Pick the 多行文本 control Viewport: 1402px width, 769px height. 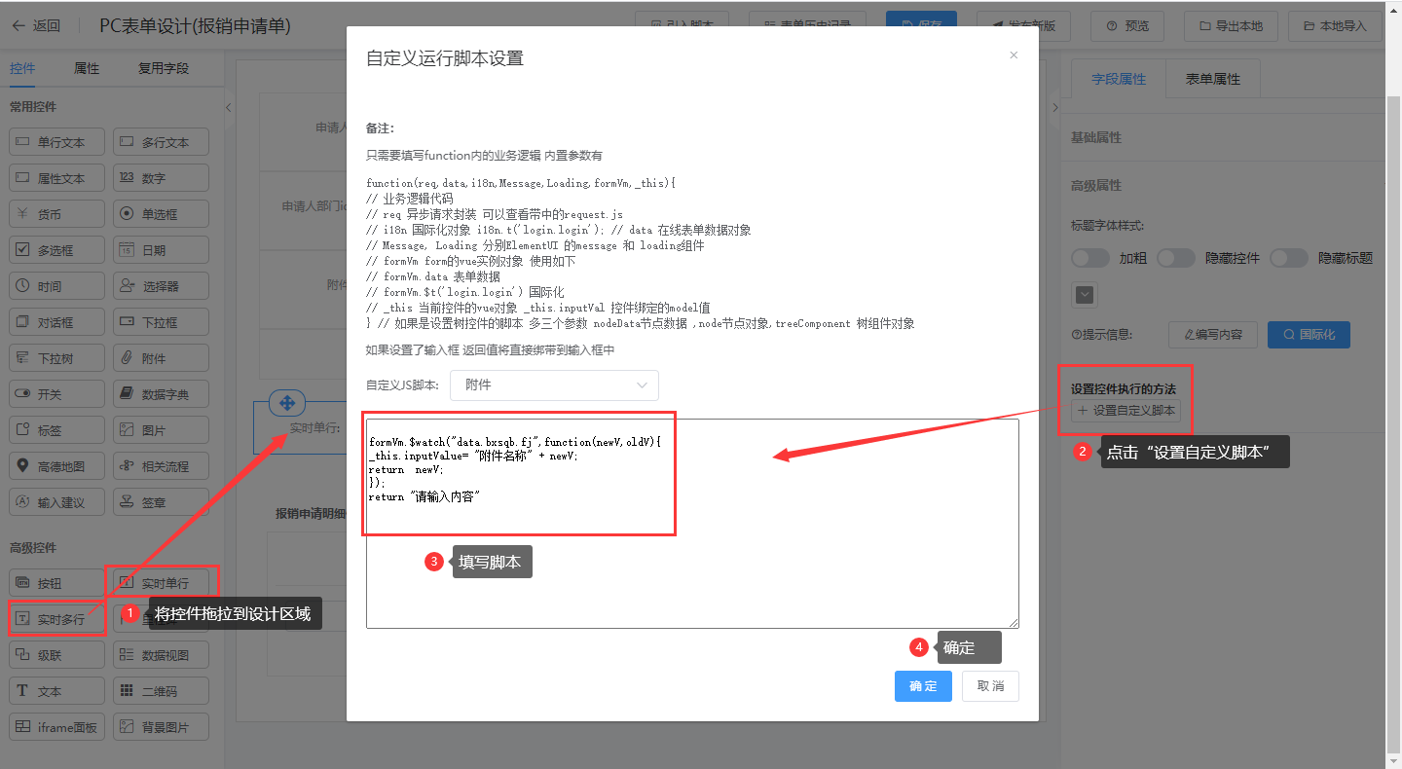(x=161, y=142)
